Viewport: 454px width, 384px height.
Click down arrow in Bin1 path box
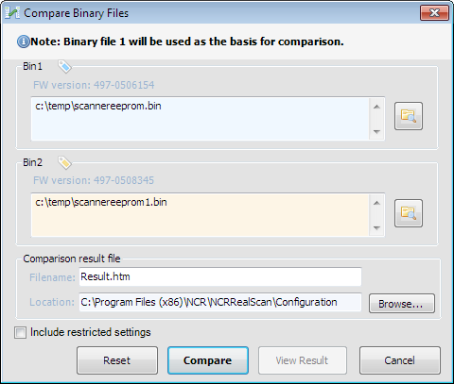(x=376, y=132)
